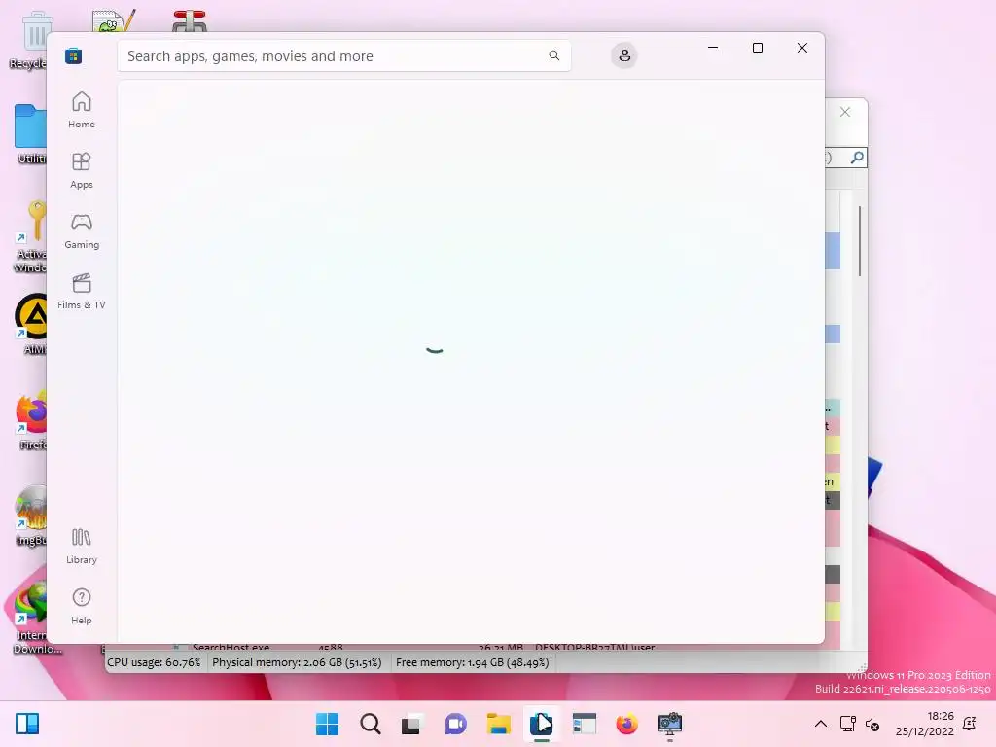996x747 pixels.
Task: Select the ImgBurn desktop shortcut
Action: point(32,516)
